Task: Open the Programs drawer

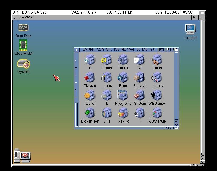Action: pos(123,95)
